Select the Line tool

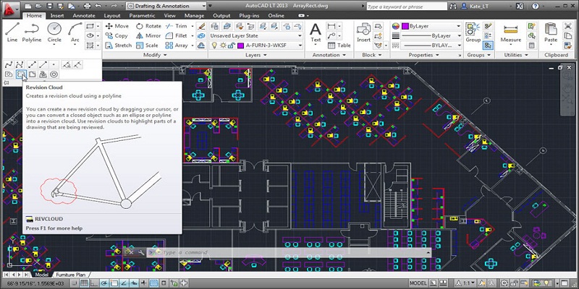click(12, 32)
